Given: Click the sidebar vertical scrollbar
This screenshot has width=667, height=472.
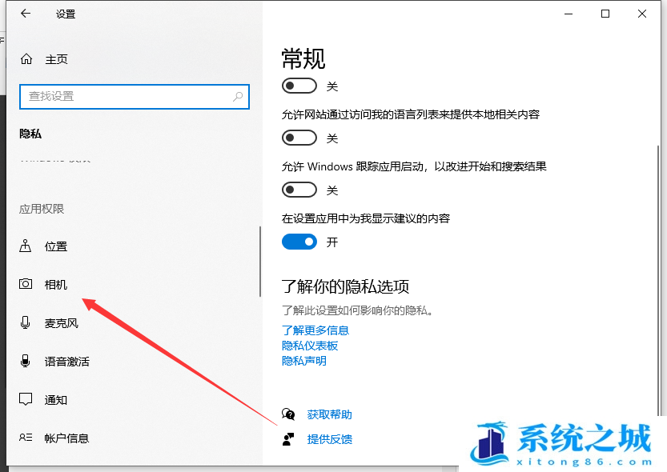Looking at the screenshot, I should point(260,262).
